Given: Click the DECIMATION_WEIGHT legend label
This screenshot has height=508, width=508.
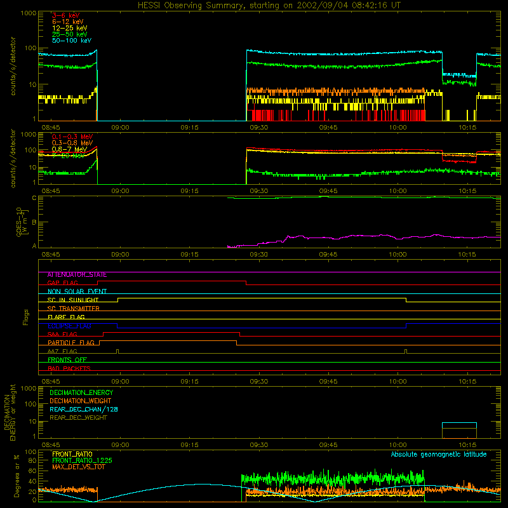Looking at the screenshot, I should pyautogui.click(x=81, y=401).
